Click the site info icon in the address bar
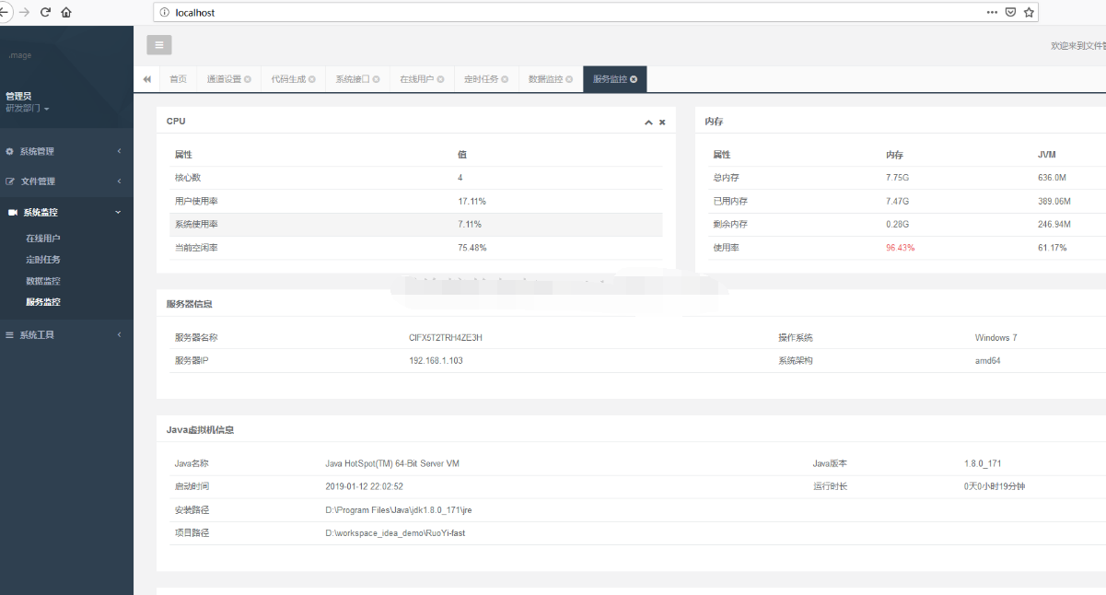Viewport: 1106px width, 595px height. 164,13
